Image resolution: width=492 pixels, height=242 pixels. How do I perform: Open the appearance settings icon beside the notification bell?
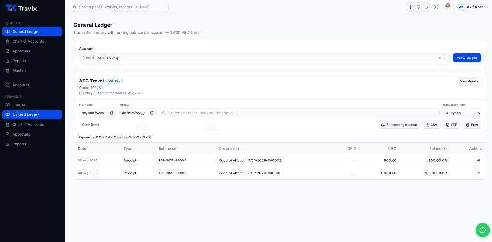pyautogui.click(x=436, y=7)
